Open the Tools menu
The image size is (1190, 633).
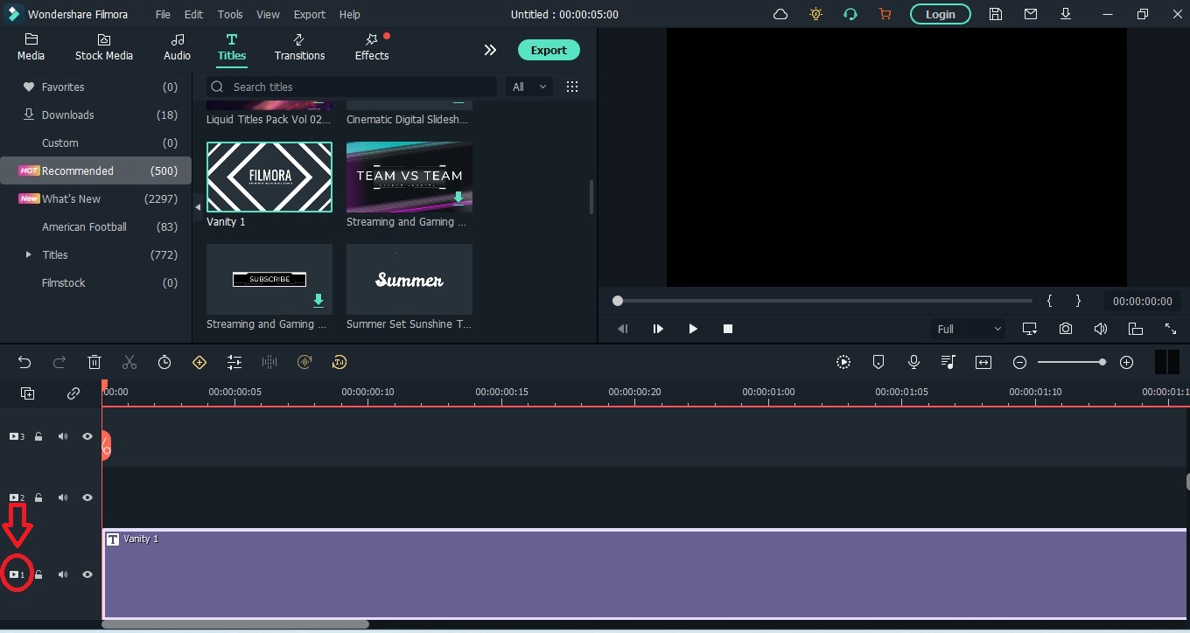(x=230, y=14)
